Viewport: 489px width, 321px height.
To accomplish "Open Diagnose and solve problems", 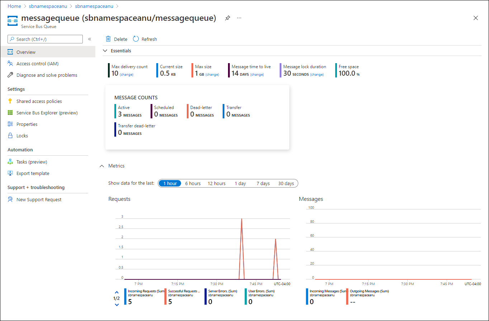I will pyautogui.click(x=48, y=75).
